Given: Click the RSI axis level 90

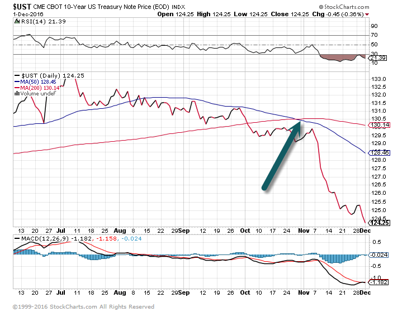Looking at the screenshot, I should (x=374, y=26).
